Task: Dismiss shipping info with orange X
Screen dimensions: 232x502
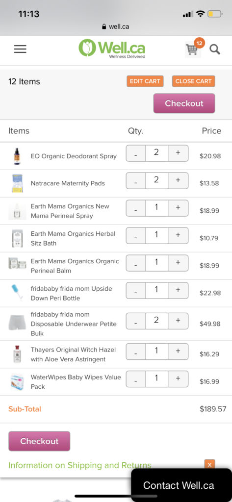Action: pos(209,465)
